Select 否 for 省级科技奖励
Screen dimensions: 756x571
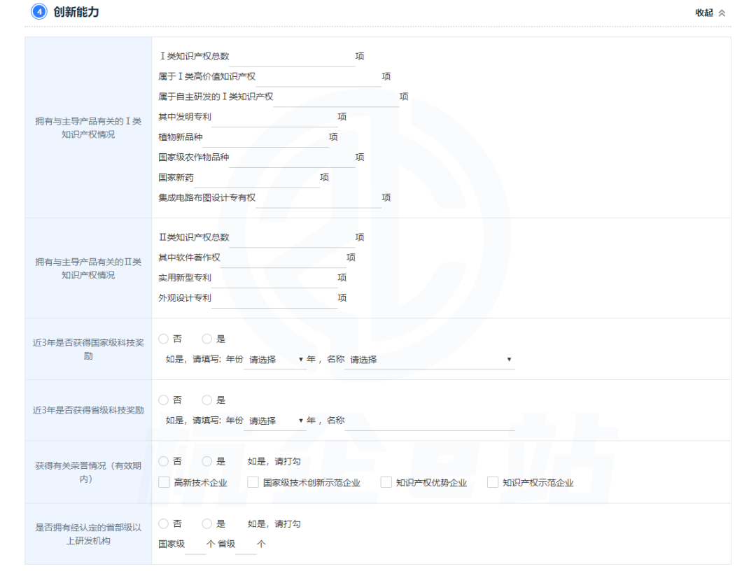(163, 400)
